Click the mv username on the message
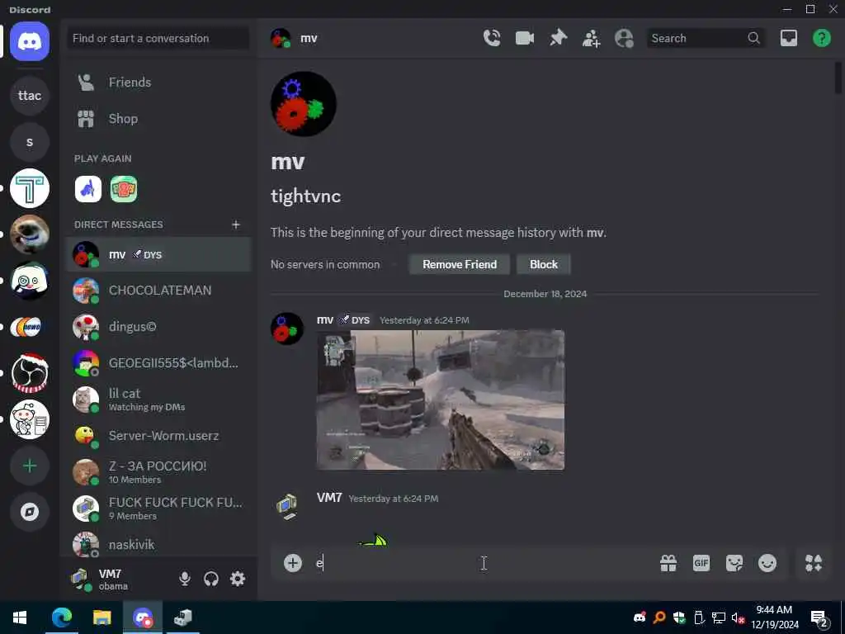This screenshot has height=634, width=845. (325, 320)
